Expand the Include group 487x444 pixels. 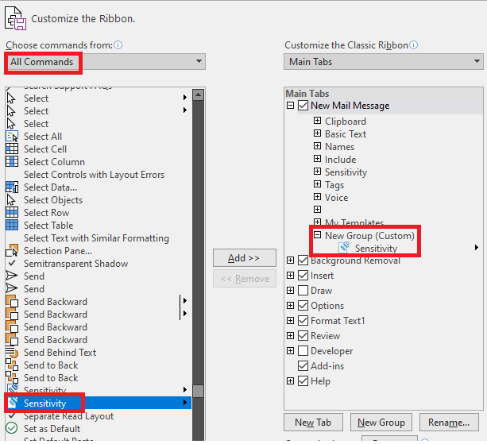pyautogui.click(x=317, y=159)
